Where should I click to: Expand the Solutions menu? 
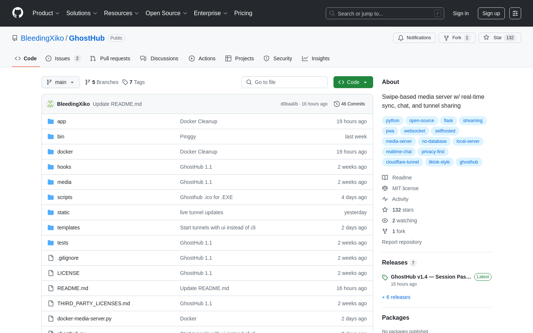click(82, 13)
